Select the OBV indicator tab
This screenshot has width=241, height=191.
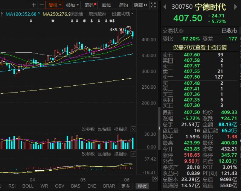click(59, 186)
